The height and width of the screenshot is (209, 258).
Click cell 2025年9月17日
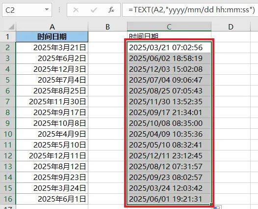pyautogui.click(x=52, y=112)
